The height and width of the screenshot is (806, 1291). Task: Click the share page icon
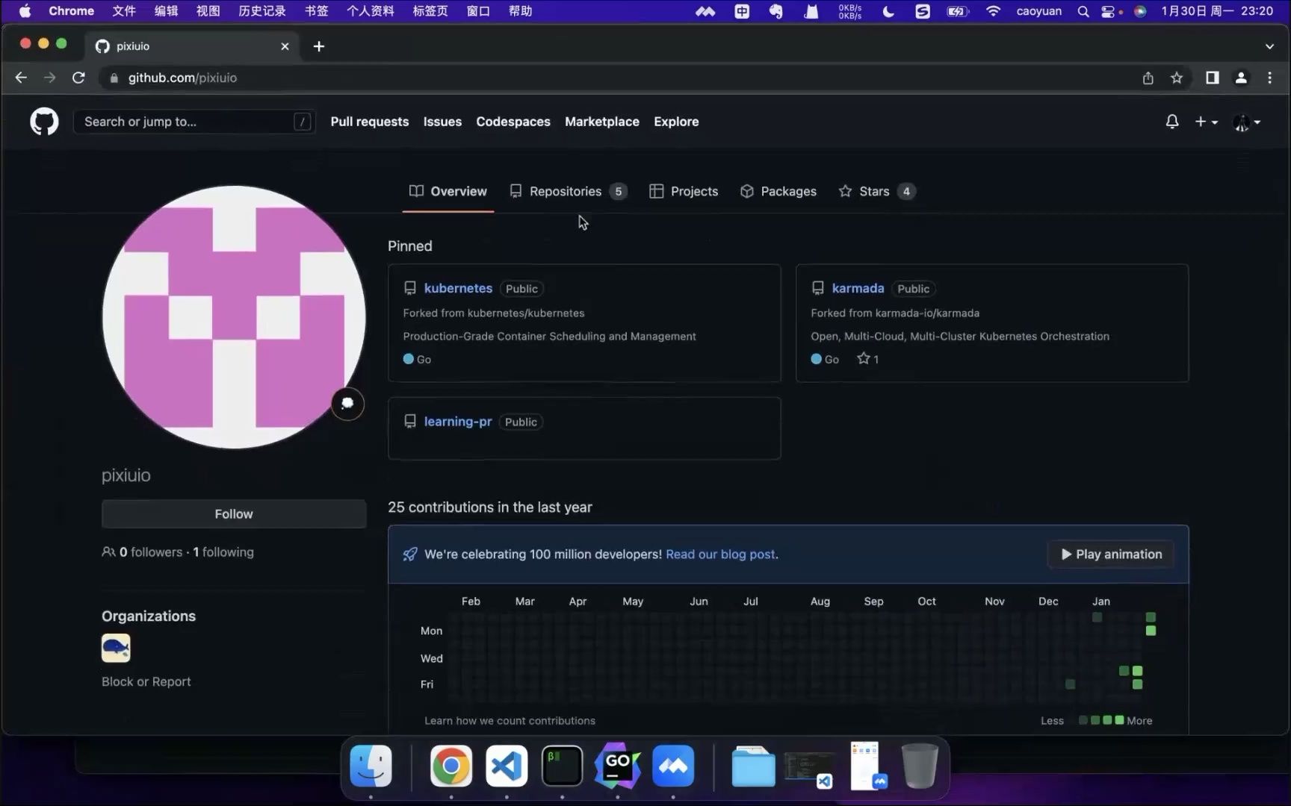[1148, 78]
